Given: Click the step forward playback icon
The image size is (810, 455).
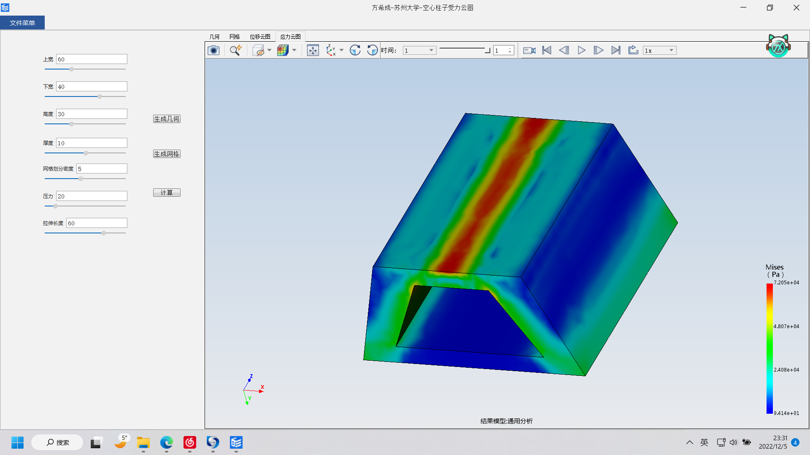Looking at the screenshot, I should (598, 50).
